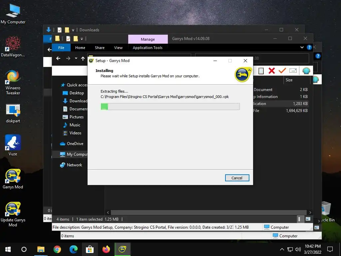Click the installer progress bar
Image resolution: width=341 pixels, height=256 pixels.
pyautogui.click(x=170, y=106)
